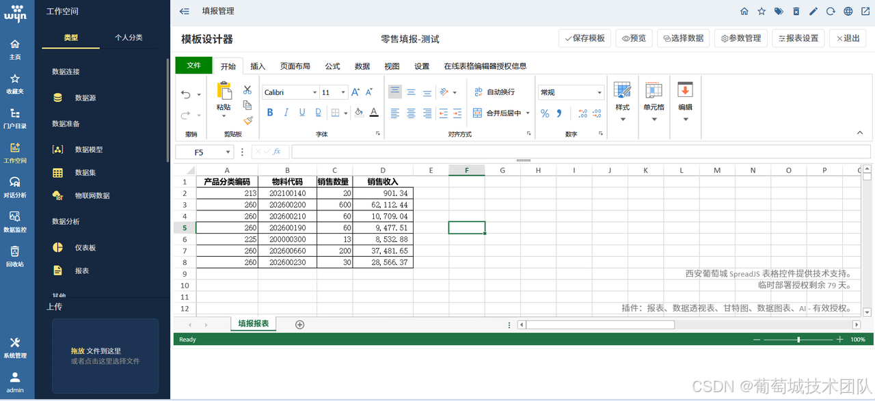
Task: Toggle middle vertical alignment
Action: pos(412,92)
